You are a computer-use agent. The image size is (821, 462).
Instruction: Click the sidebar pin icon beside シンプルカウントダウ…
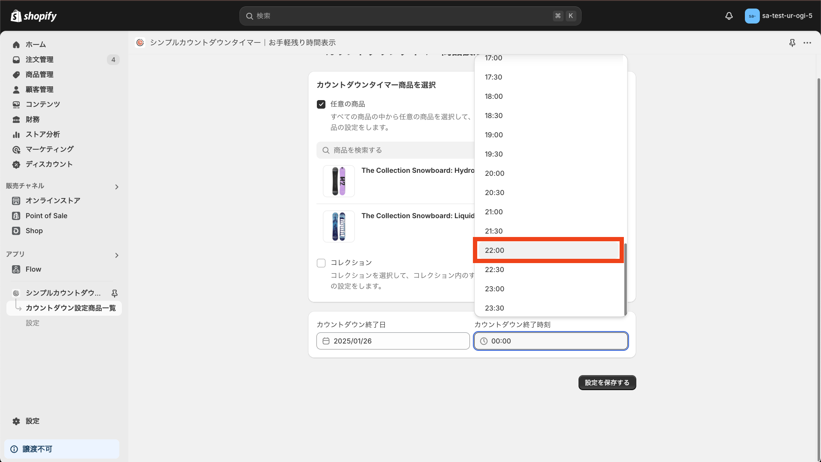114,293
